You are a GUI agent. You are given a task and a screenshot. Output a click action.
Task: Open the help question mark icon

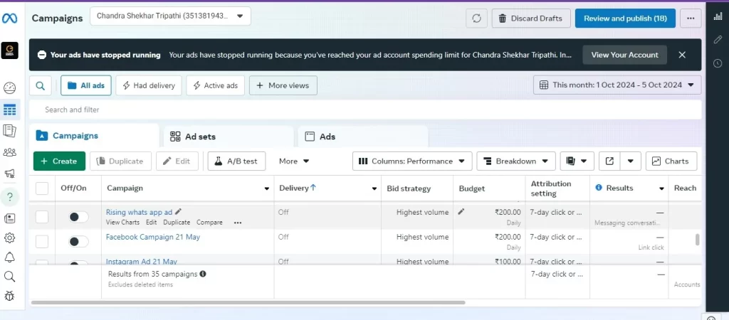pyautogui.click(x=10, y=196)
